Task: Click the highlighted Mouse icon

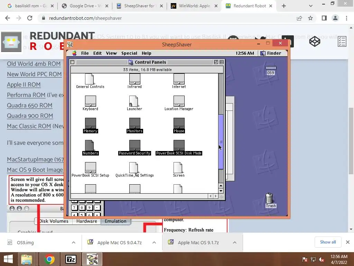Action: point(179,123)
